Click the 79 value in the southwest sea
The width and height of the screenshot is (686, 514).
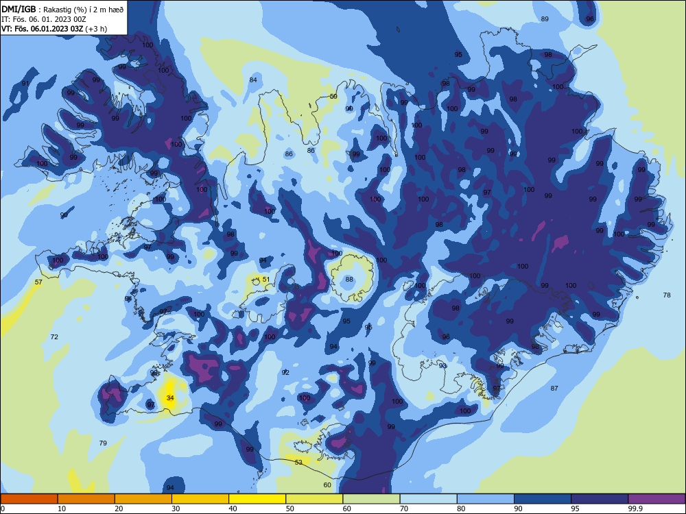pos(103,443)
